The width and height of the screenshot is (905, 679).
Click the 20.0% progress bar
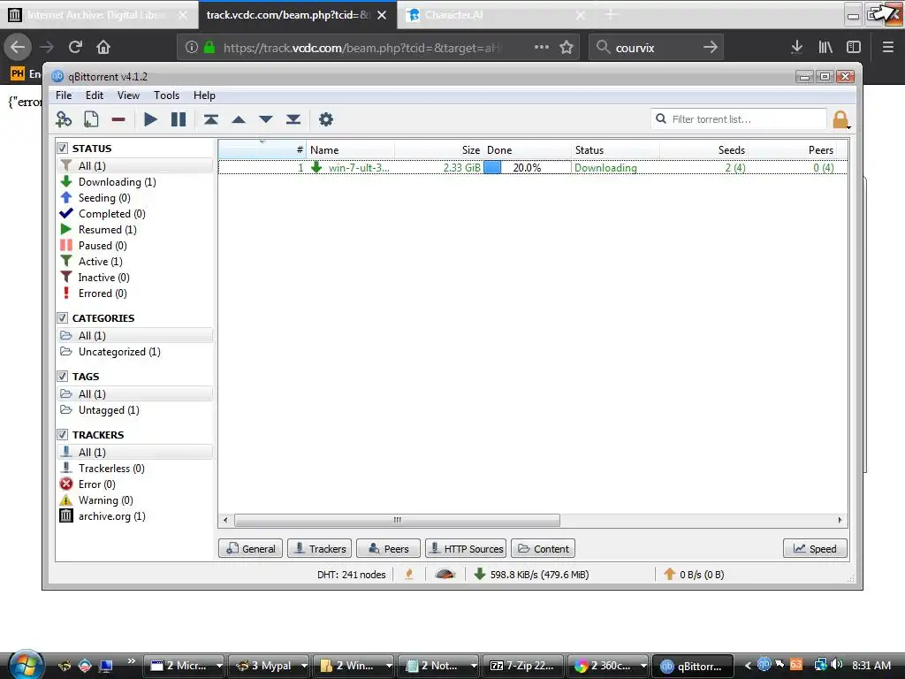click(527, 167)
